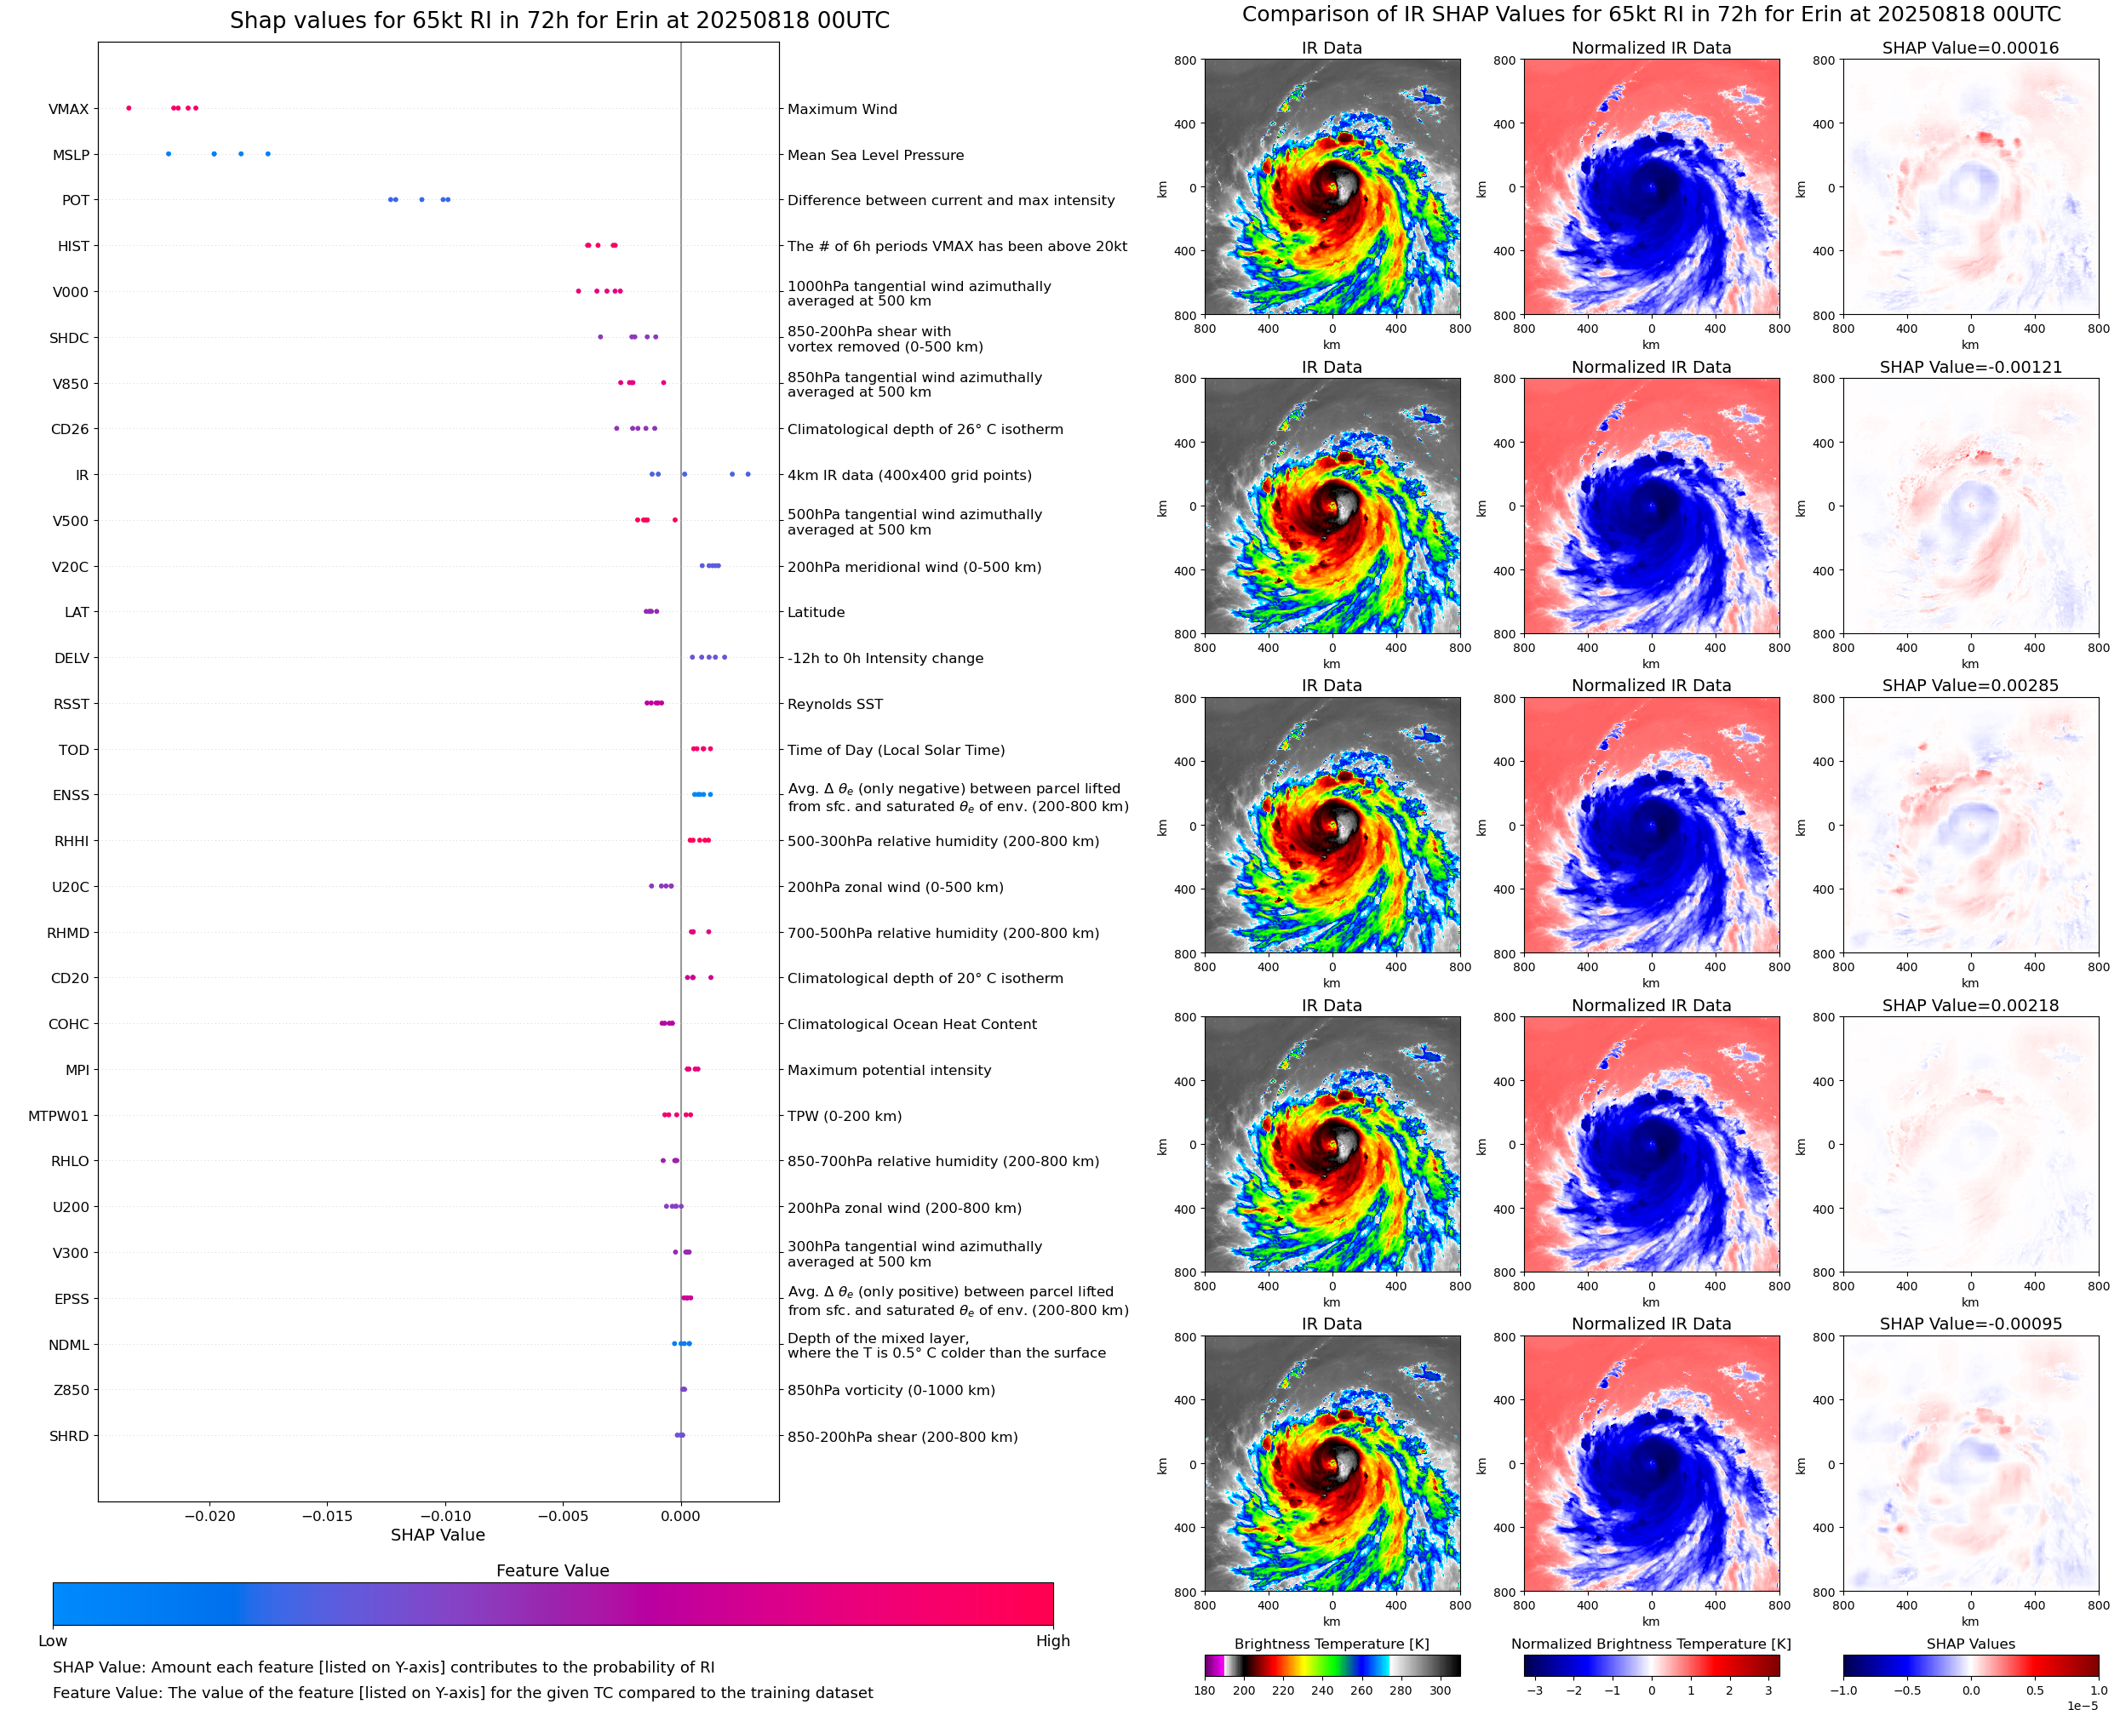This screenshot has width=2120, height=1710.
Task: Click the Feature Value gradient colorbar
Action: click(x=553, y=1604)
